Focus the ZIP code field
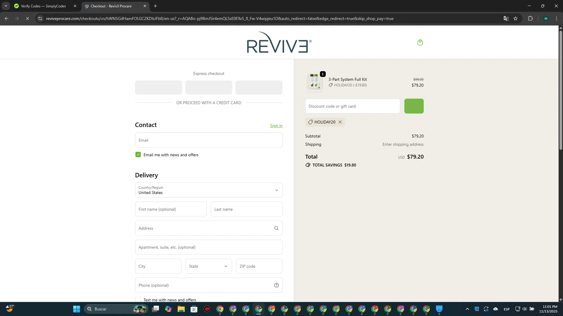Image resolution: width=563 pixels, height=316 pixels. coord(259,266)
